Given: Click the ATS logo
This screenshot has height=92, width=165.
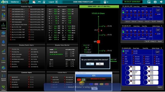Looking at the screenshot, I should click(x=4, y=2).
